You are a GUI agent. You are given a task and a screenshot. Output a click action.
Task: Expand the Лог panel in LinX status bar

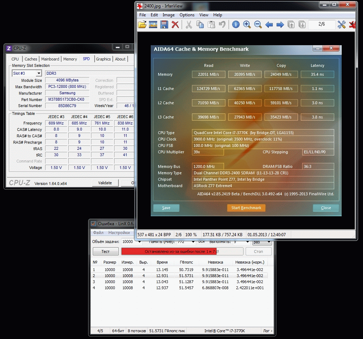(x=268, y=331)
